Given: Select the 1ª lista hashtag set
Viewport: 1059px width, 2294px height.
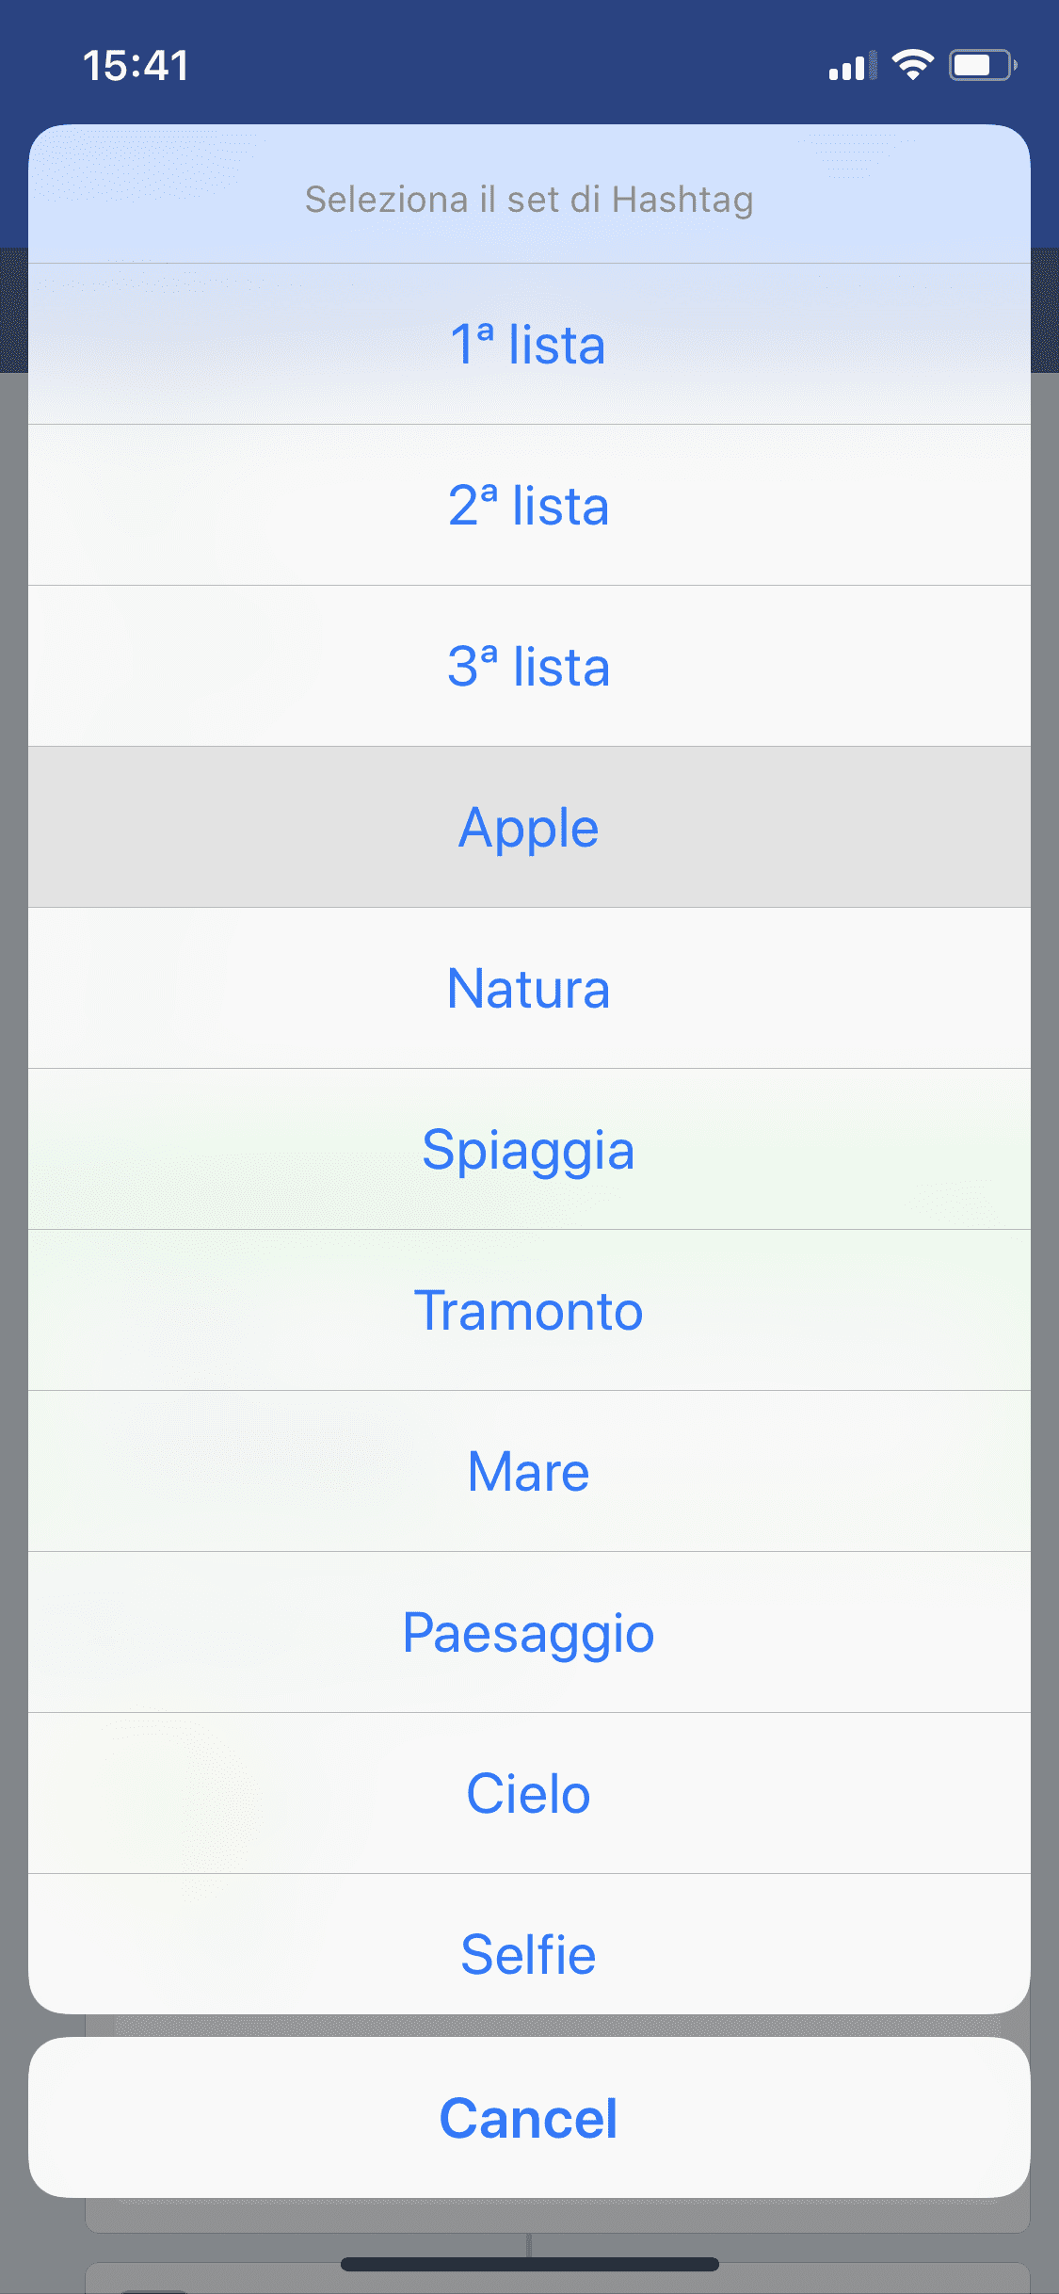Looking at the screenshot, I should (x=528, y=345).
